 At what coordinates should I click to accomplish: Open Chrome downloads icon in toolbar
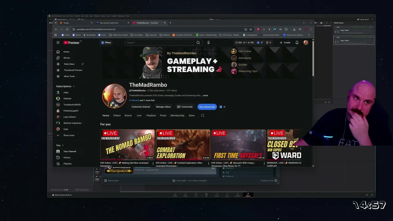pos(294,29)
